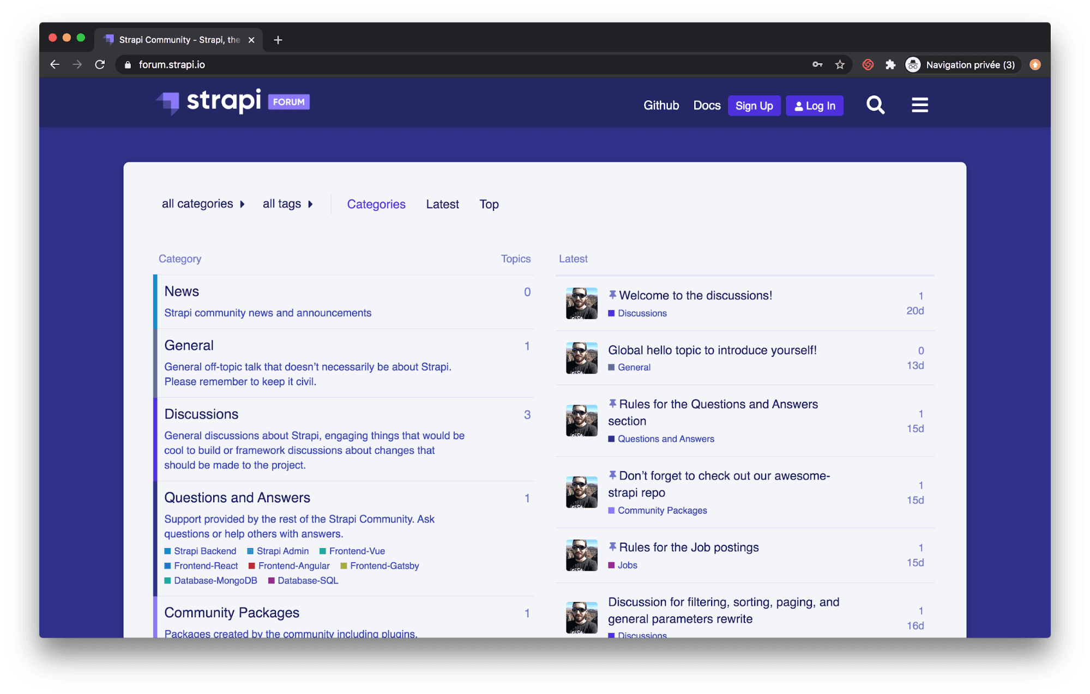Screen dimensions: 1090x694
Task: Open a new browser tab with plus
Action: point(278,40)
